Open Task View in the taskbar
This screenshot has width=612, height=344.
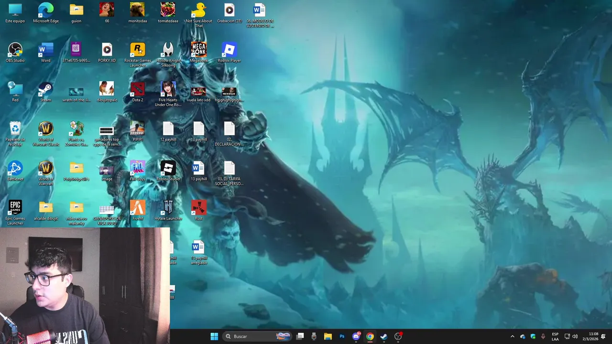pyautogui.click(x=300, y=336)
